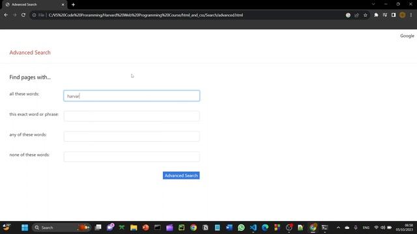This screenshot has width=417, height=234.
Task: Follow the Google link at top right
Action: pos(407,36)
